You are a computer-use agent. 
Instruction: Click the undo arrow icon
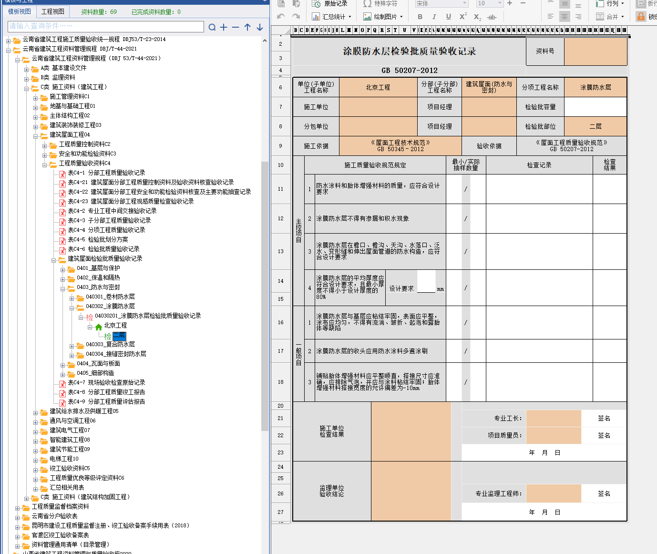[x=281, y=17]
